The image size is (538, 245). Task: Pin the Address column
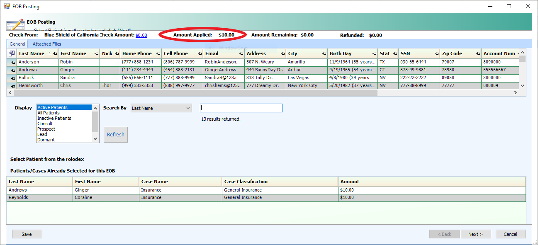283,54
